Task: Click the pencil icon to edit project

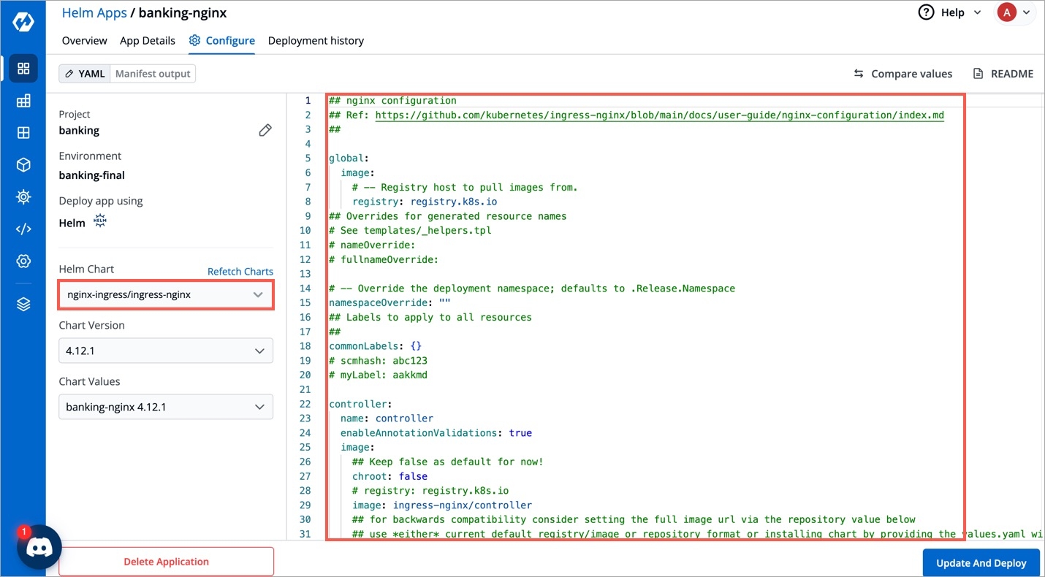Action: [x=265, y=130]
